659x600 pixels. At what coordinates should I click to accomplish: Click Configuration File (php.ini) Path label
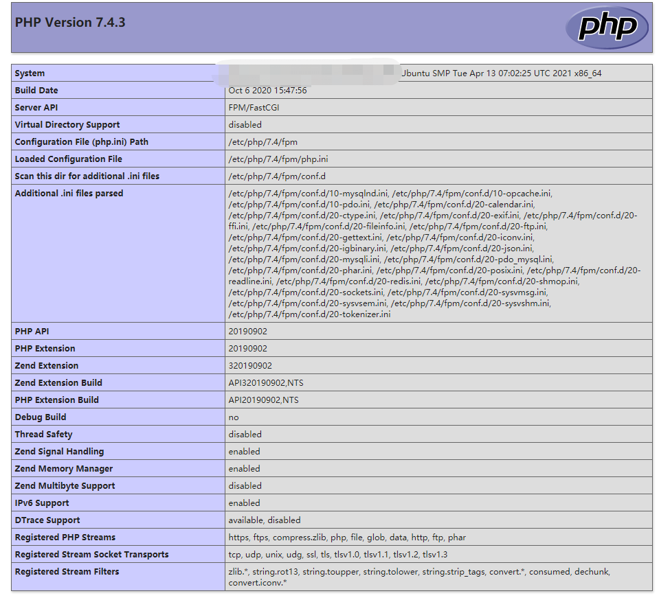pyautogui.click(x=82, y=142)
